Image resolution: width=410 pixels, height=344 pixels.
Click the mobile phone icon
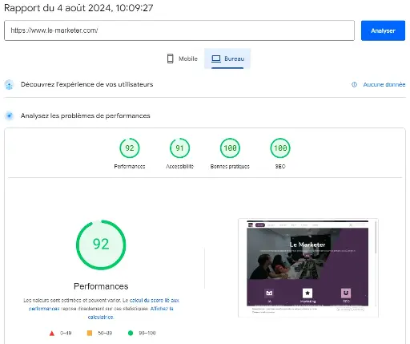(170, 59)
